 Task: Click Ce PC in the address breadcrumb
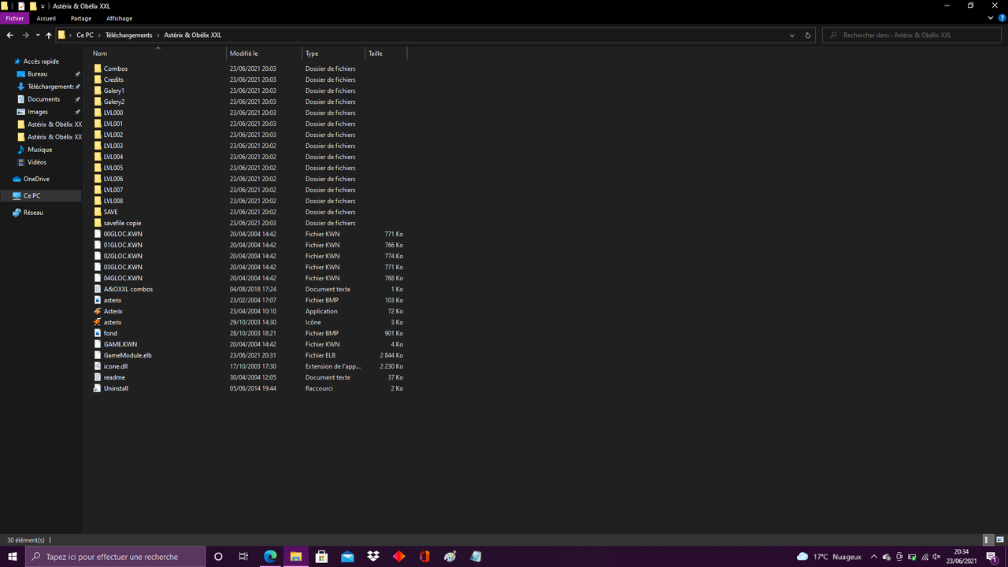click(x=85, y=35)
